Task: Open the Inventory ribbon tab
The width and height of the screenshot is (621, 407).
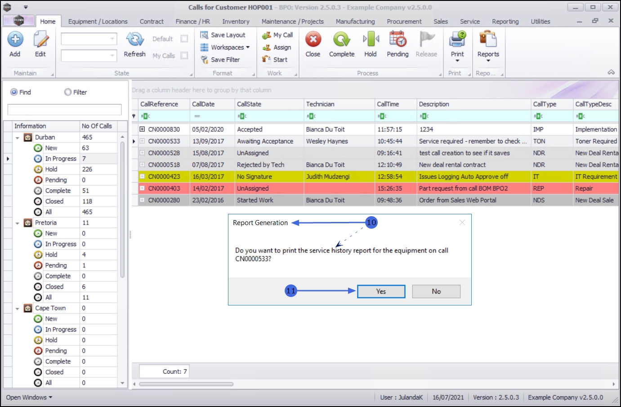Action: (x=236, y=22)
